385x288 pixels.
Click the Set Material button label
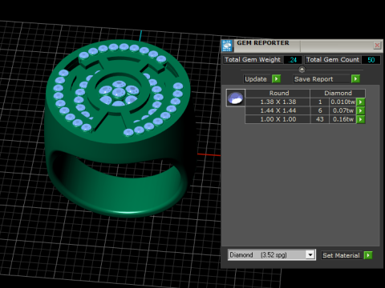pos(341,255)
